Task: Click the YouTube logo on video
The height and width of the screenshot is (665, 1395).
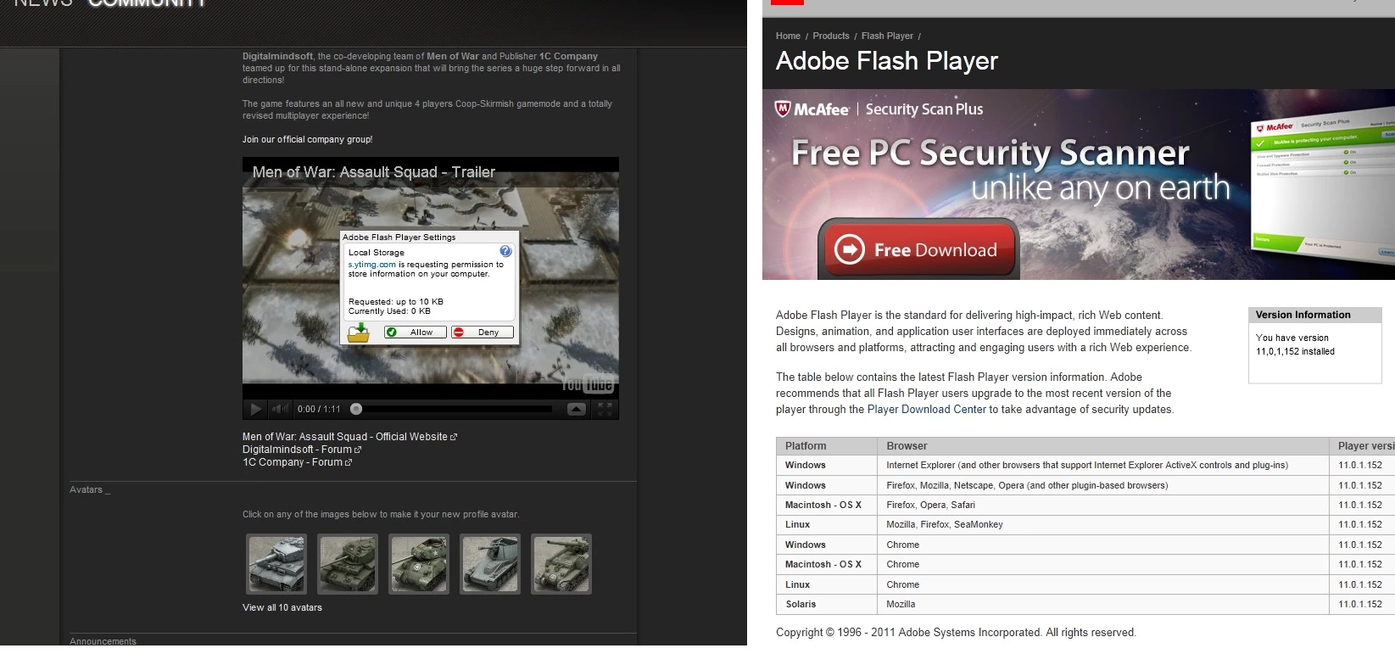Action: click(587, 384)
